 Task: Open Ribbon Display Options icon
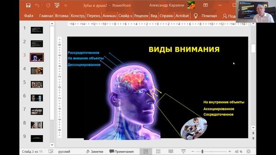206,5
